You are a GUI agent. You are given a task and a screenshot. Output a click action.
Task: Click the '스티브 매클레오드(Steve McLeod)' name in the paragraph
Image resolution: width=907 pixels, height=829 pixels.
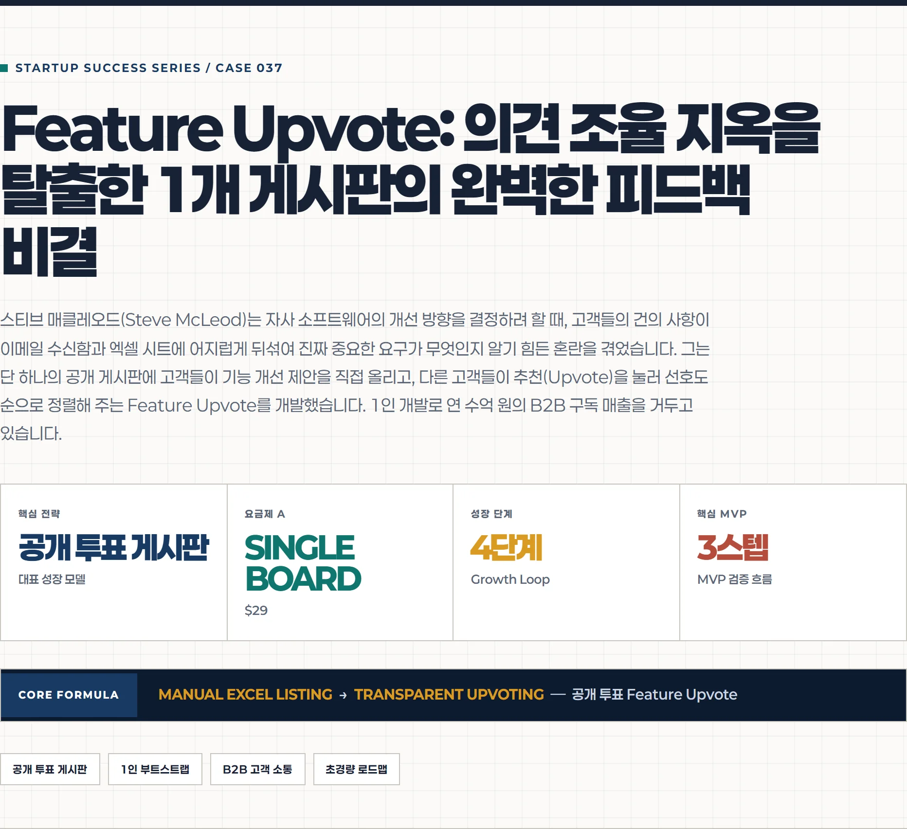[x=124, y=320]
